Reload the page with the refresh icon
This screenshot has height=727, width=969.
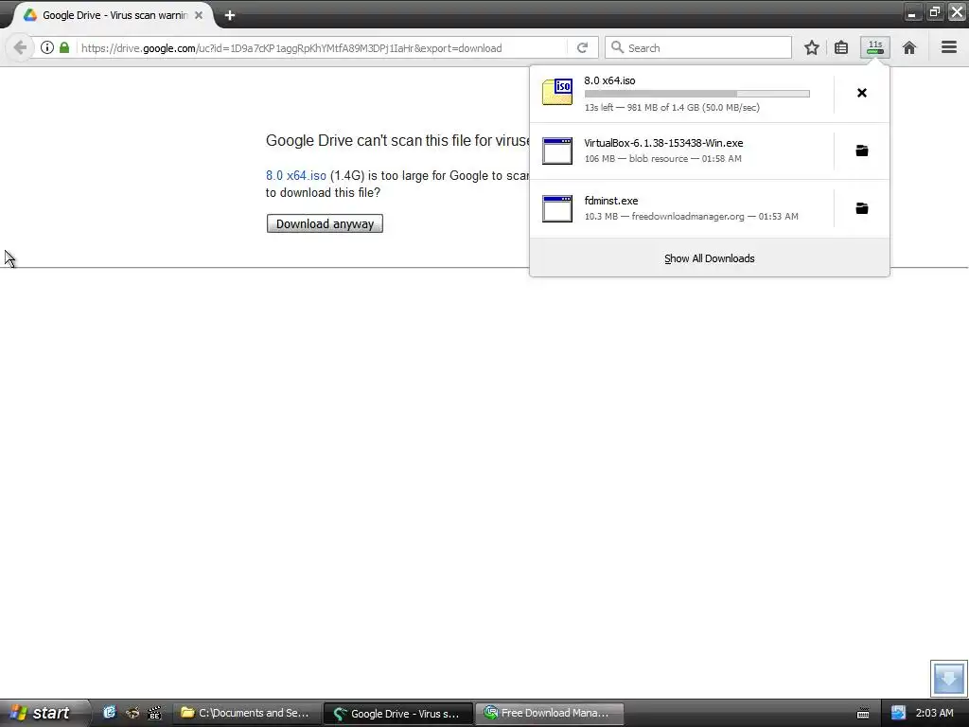(x=582, y=47)
